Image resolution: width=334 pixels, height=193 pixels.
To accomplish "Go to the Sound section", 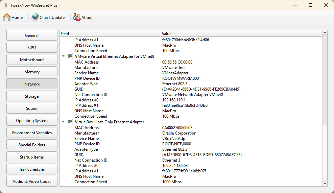I will pyautogui.click(x=32, y=108).
